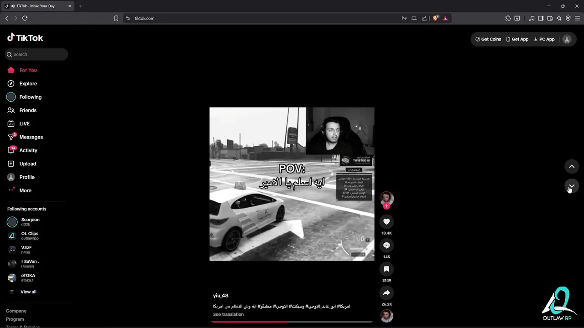Screen dimensions: 584x328
Task: Go back in browser
Action: pos(6,18)
